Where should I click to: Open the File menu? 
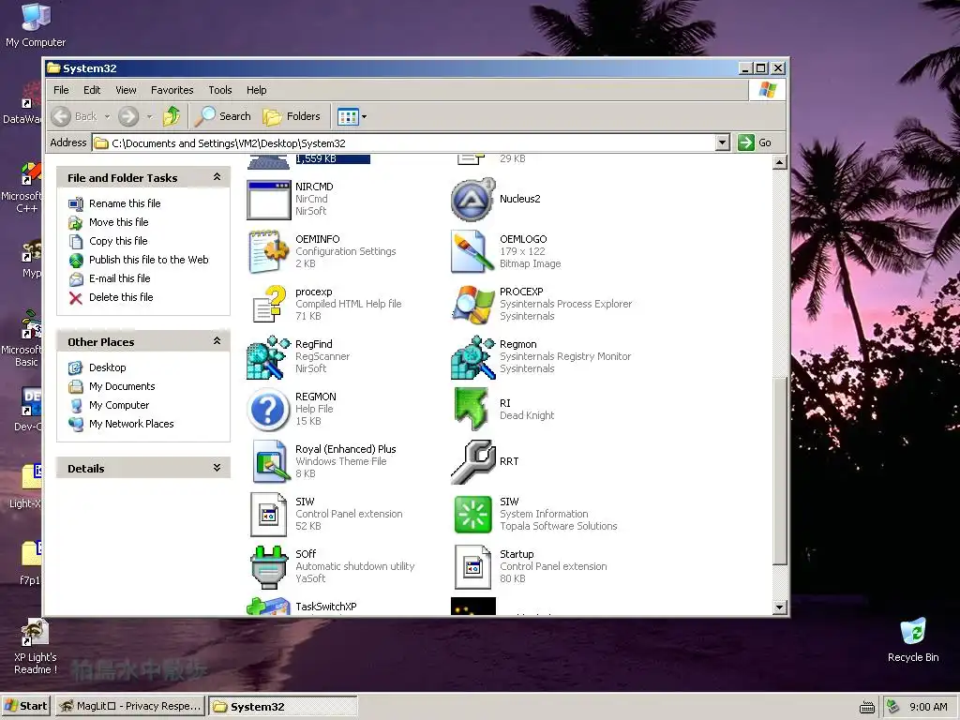[61, 90]
